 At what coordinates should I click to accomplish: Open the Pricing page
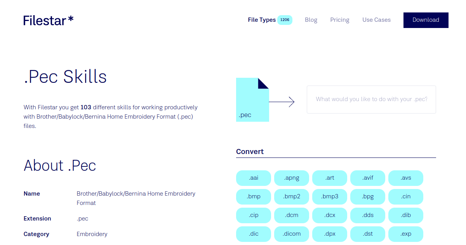pyautogui.click(x=339, y=19)
